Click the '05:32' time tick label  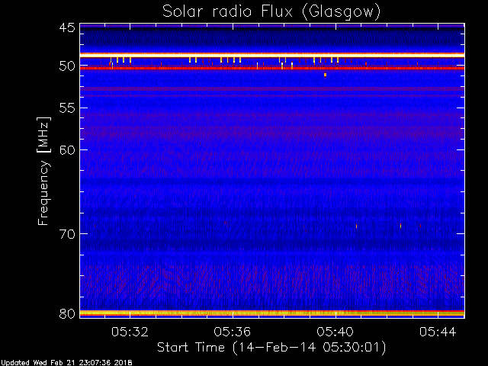130,332
